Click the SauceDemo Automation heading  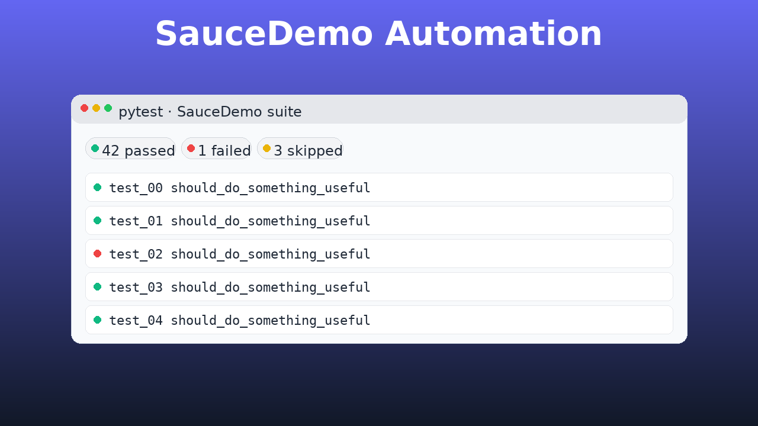pyautogui.click(x=378, y=34)
